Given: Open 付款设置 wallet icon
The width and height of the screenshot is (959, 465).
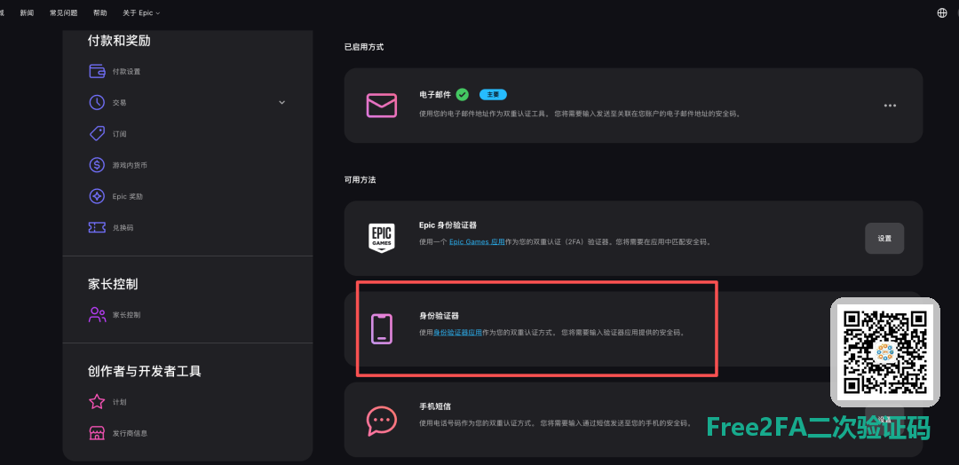Looking at the screenshot, I should click(98, 72).
